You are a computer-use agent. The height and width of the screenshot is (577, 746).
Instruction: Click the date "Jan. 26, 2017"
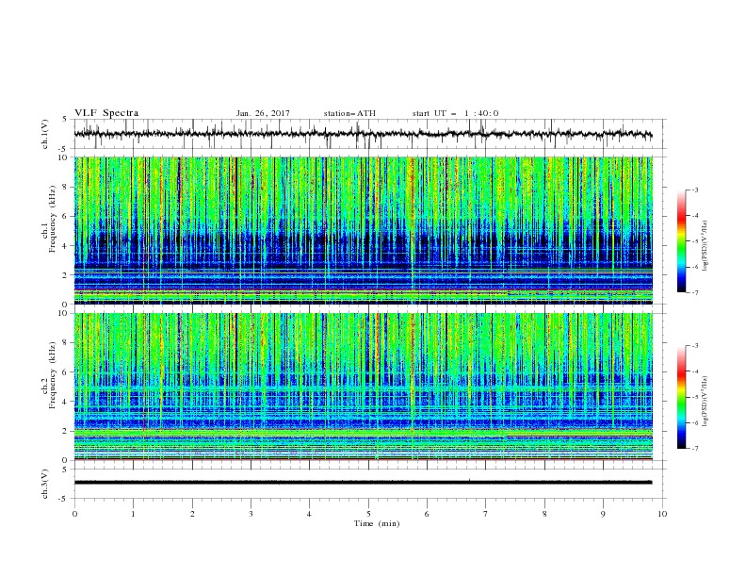point(263,113)
